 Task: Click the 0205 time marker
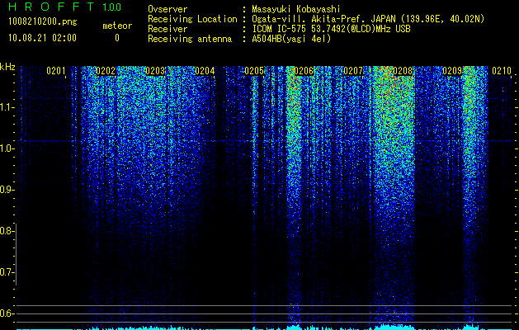click(254, 71)
